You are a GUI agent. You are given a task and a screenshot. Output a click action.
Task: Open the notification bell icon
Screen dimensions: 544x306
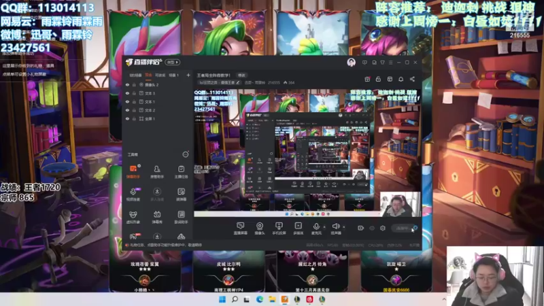(x=401, y=79)
